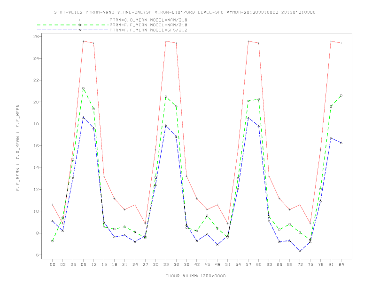This screenshot has width=372, height=288.
Task: Click x-axis tick label 48
Action: 217,264
